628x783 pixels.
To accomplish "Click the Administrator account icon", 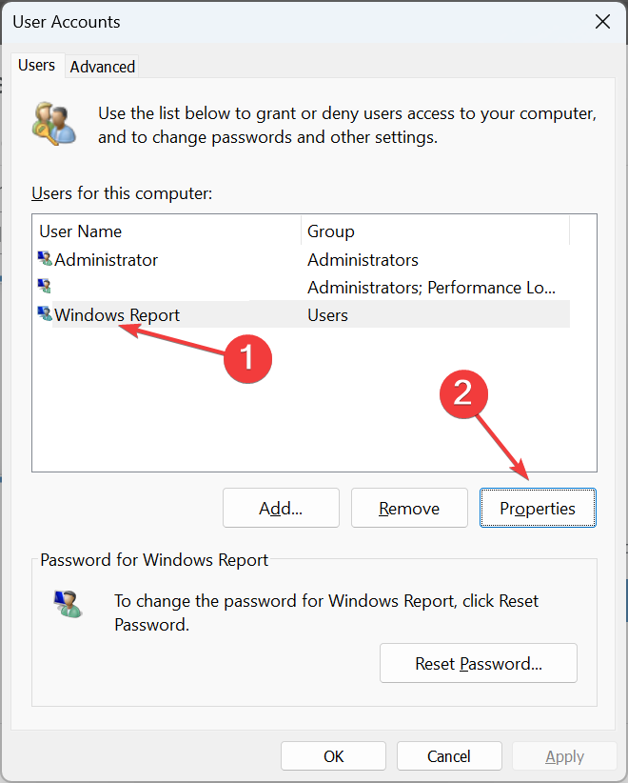I will pos(45,259).
